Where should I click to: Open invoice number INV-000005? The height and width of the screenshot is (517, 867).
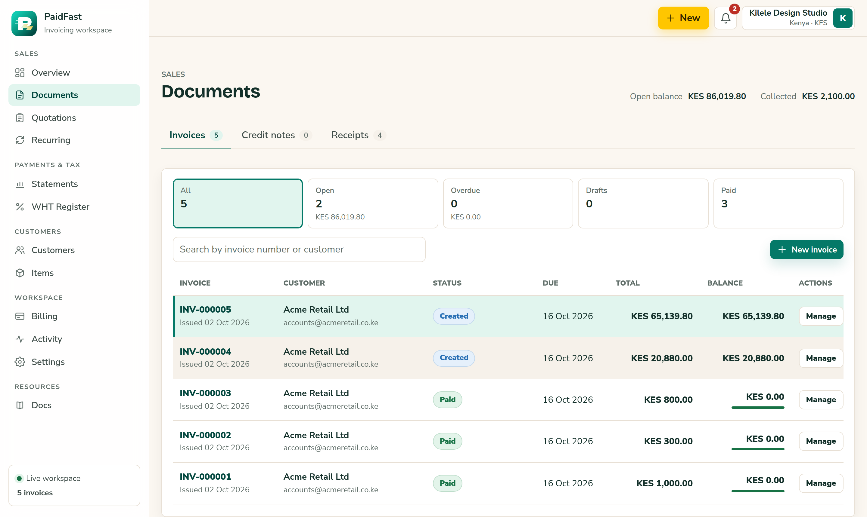pyautogui.click(x=205, y=310)
